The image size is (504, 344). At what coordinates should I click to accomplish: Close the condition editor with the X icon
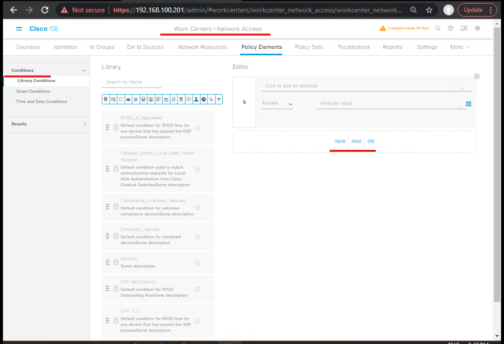(477, 76)
